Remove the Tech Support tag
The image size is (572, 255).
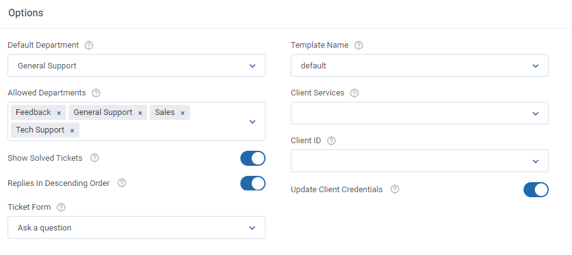pos(72,131)
